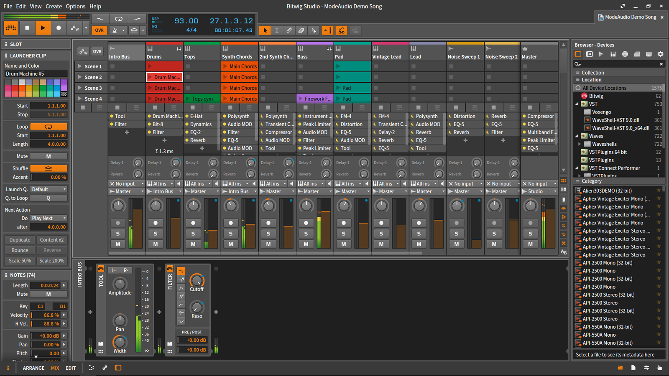The height and width of the screenshot is (376, 669).
Task: Click the Cutoff knob in the Filter device
Action: point(197,280)
